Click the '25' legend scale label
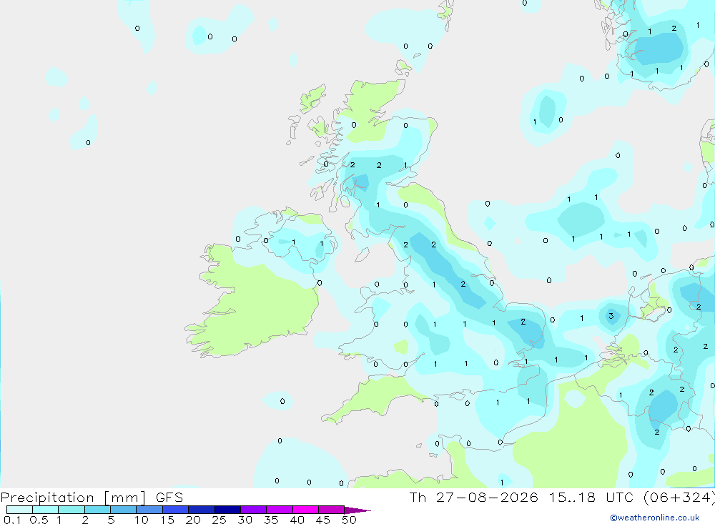715x524 pixels. click(x=219, y=520)
